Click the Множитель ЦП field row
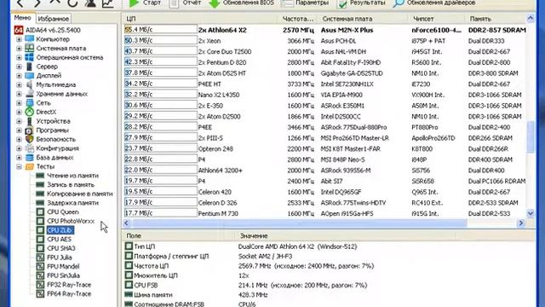The height and width of the screenshot is (307, 545). tap(329, 275)
